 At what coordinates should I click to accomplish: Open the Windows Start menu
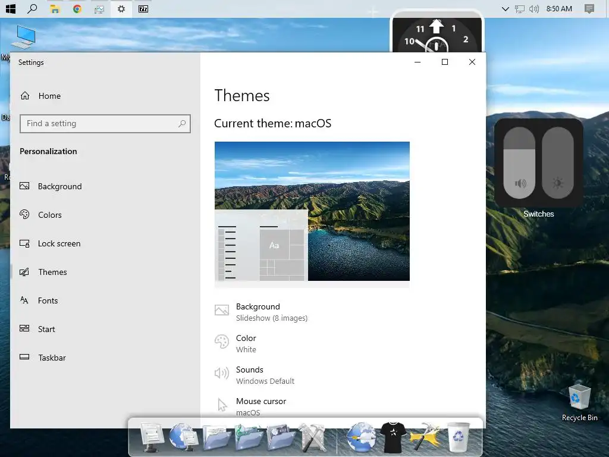pyautogui.click(x=11, y=8)
